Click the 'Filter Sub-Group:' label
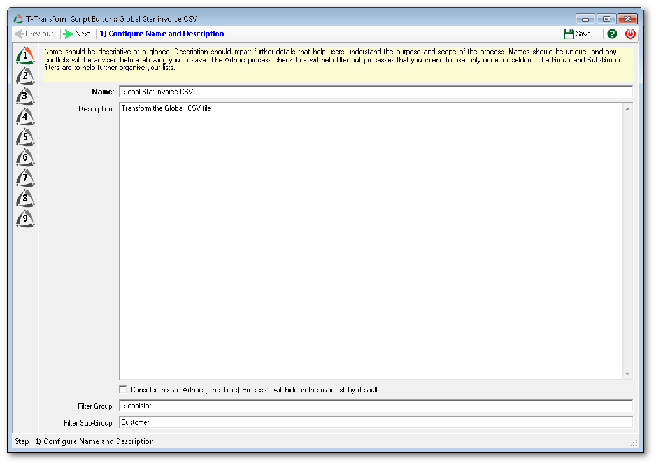Screen dimensions: 656x465 tap(89, 423)
